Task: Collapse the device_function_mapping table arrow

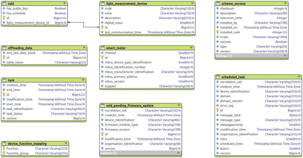Action: (66, 143)
